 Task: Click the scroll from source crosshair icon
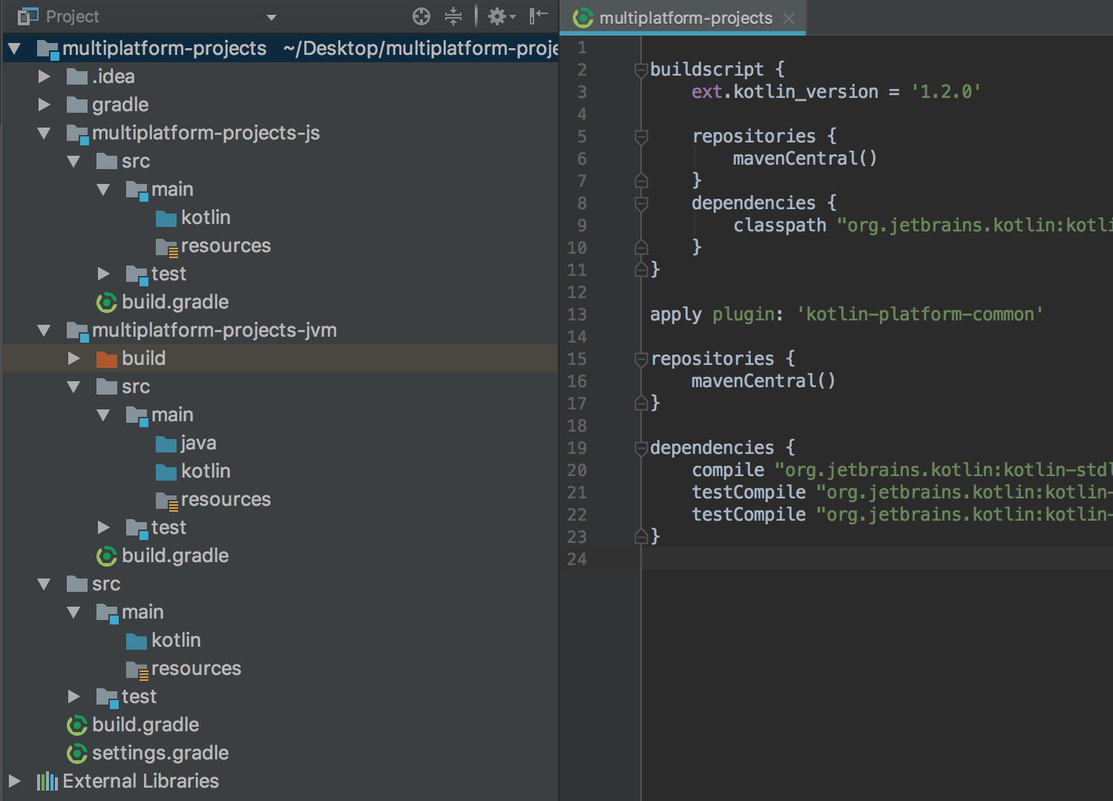(421, 16)
